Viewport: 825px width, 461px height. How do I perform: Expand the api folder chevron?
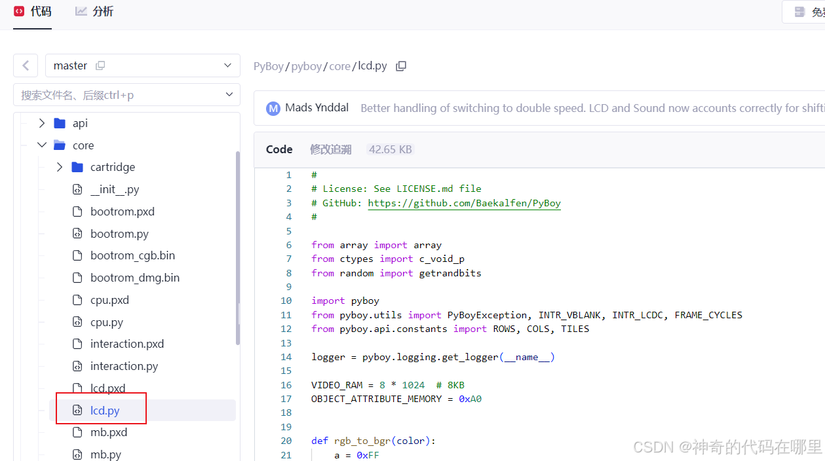pyautogui.click(x=42, y=123)
